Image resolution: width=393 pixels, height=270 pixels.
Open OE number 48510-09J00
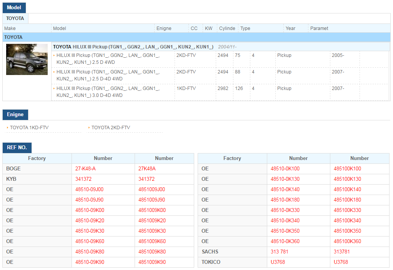90,190
